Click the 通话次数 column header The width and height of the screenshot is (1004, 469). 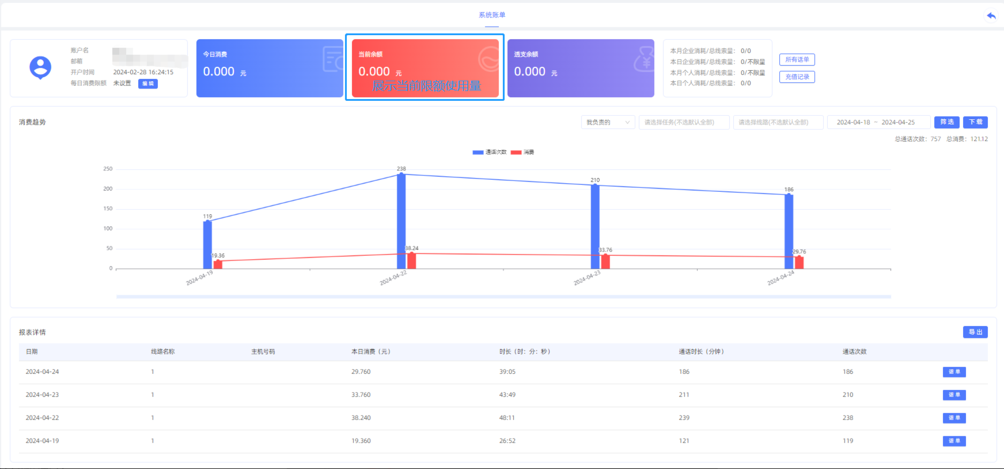[x=854, y=351]
